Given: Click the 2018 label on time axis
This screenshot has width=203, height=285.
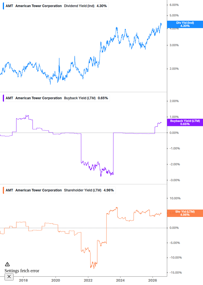Looking at the screenshot, I should click(x=23, y=280).
